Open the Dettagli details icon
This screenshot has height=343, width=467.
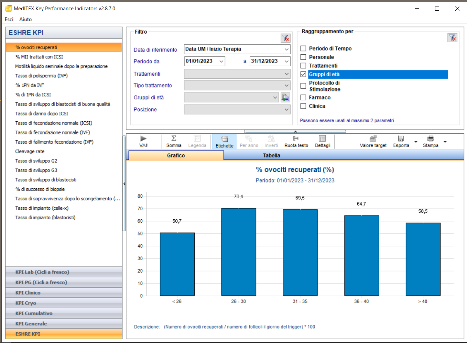pos(322,139)
